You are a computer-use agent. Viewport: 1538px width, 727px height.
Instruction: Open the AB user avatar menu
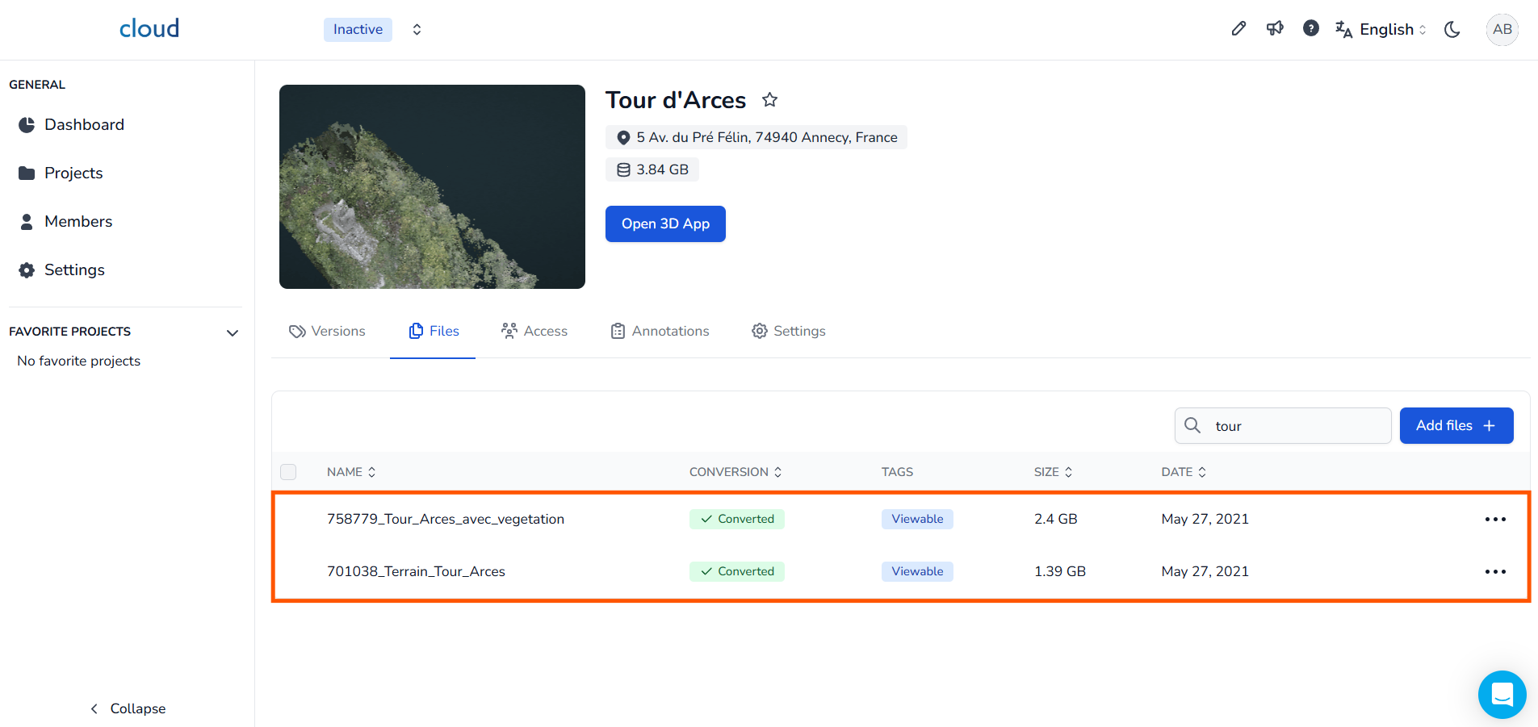(x=1502, y=30)
